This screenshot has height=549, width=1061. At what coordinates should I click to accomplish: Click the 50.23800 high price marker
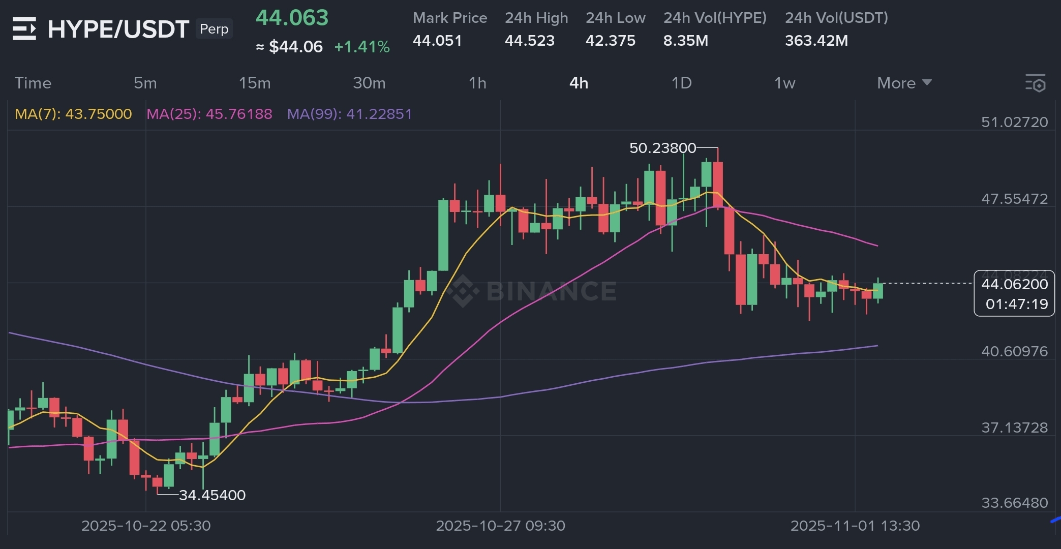(x=662, y=148)
